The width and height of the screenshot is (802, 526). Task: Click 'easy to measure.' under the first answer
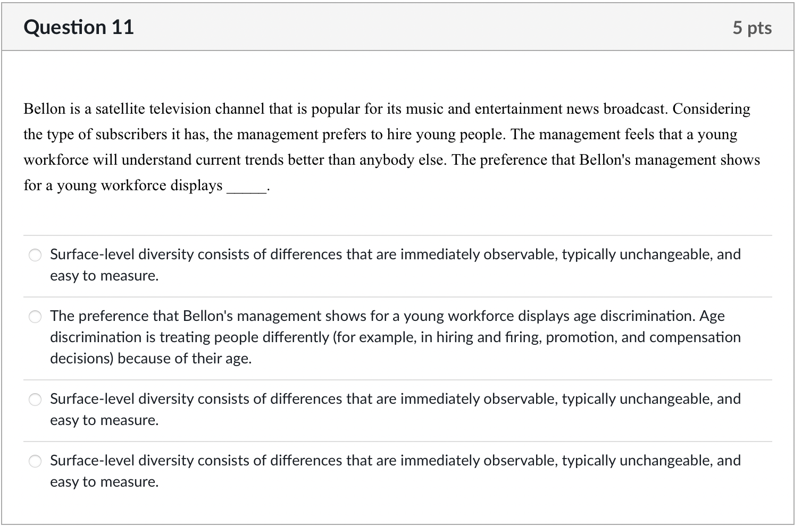pos(104,276)
